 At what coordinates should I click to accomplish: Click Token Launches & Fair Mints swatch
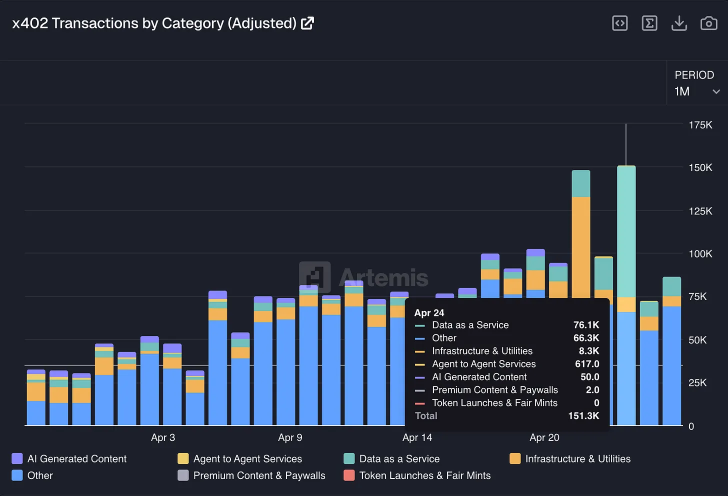(x=349, y=475)
